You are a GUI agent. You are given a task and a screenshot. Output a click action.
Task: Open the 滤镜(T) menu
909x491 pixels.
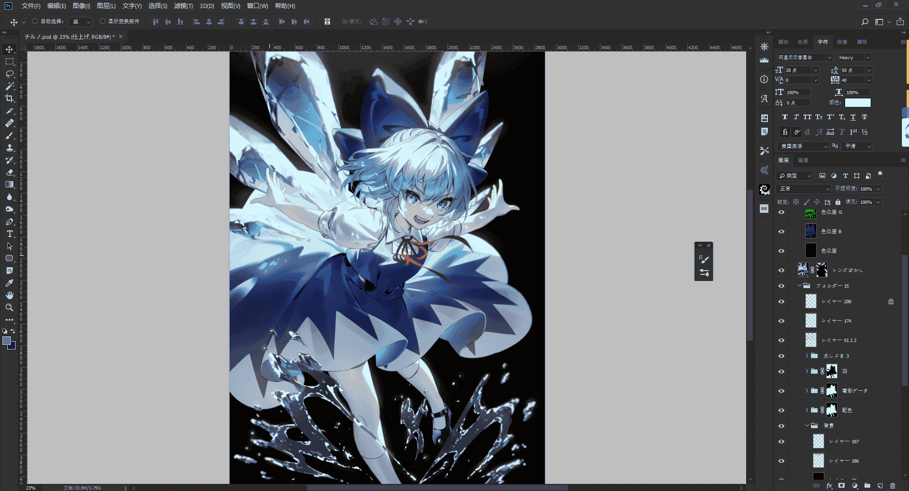(183, 6)
